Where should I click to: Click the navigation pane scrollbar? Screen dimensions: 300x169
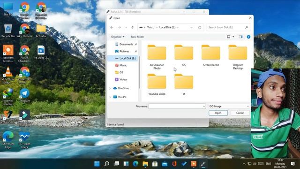(140, 72)
